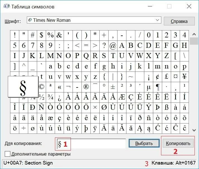Select the æ lowercase ligature
This screenshot has height=169, width=199.
(51, 118)
